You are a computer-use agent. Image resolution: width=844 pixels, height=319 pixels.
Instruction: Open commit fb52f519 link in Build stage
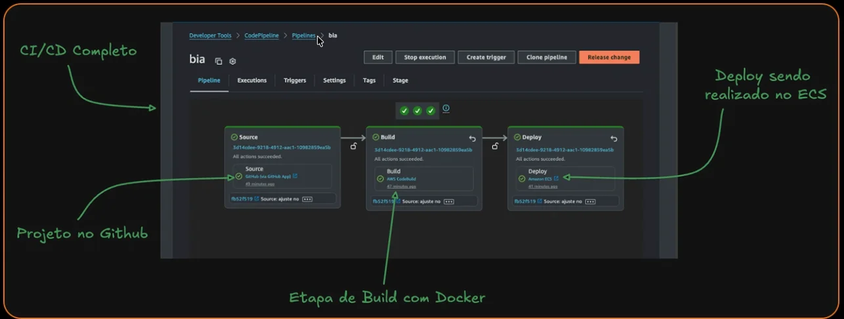point(383,202)
